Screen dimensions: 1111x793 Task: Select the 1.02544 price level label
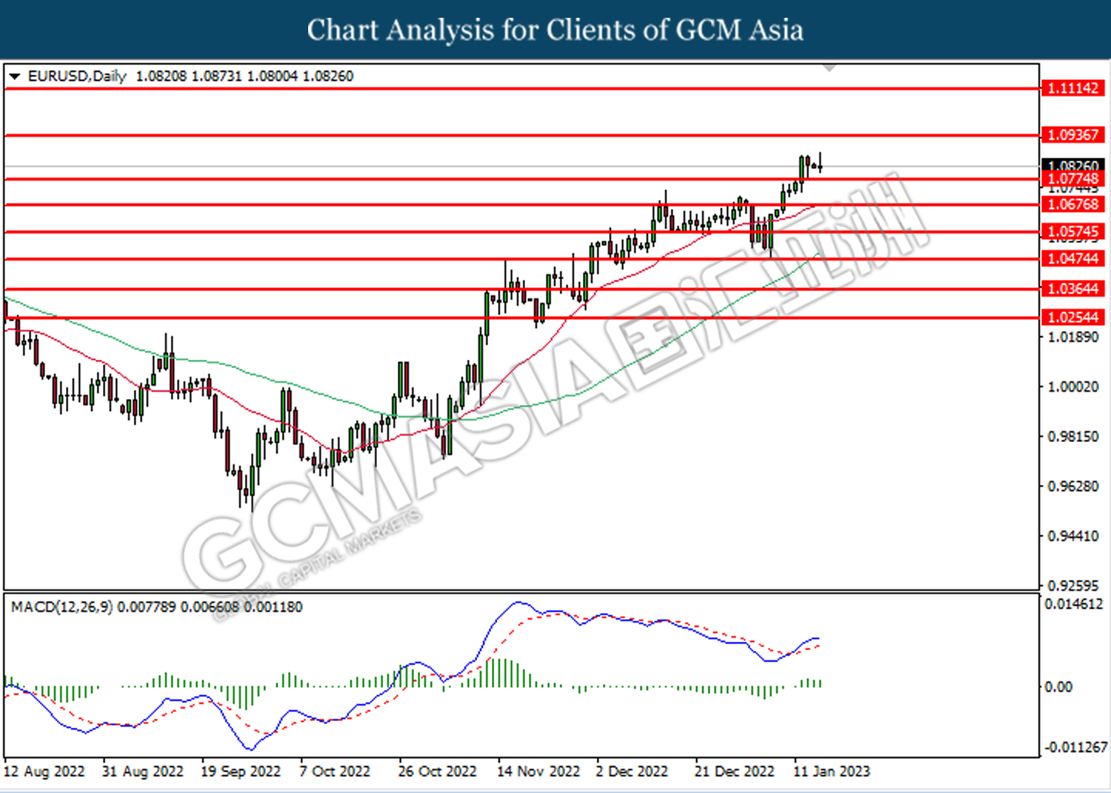coord(1072,317)
